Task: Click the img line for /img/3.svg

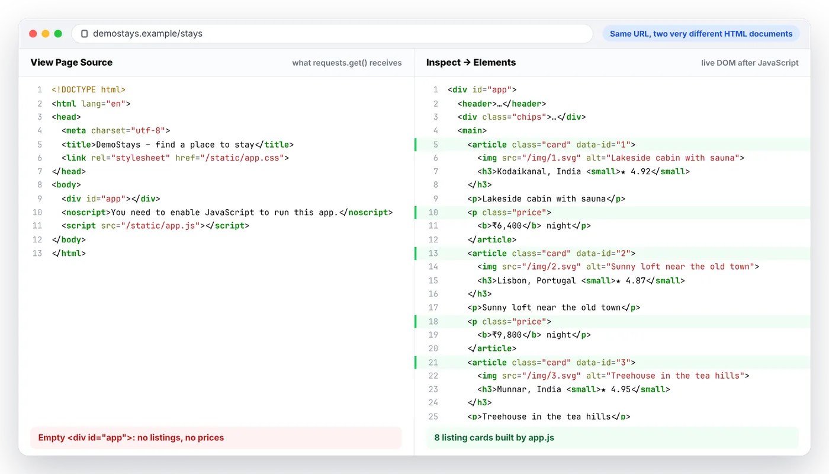Action: pyautogui.click(x=613, y=376)
